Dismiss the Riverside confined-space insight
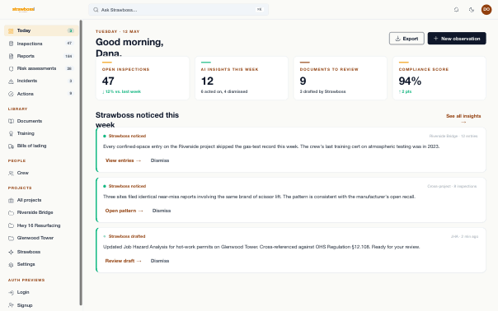The width and height of the screenshot is (498, 311). point(160,160)
